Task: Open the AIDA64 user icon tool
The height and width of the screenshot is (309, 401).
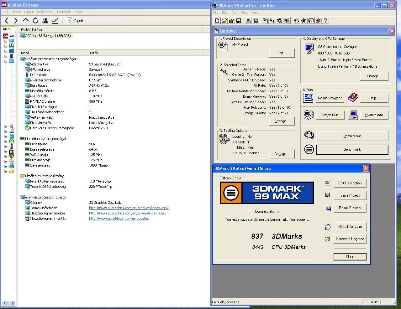Action: (45, 21)
